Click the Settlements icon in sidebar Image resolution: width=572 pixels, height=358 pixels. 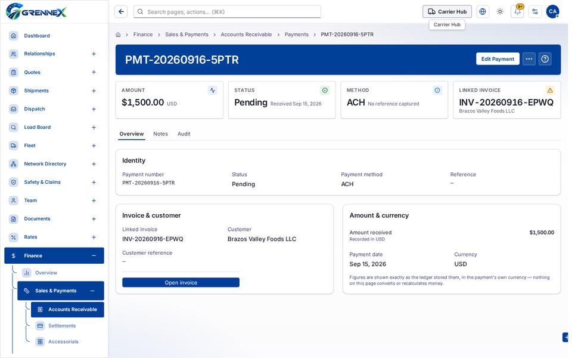coord(40,326)
